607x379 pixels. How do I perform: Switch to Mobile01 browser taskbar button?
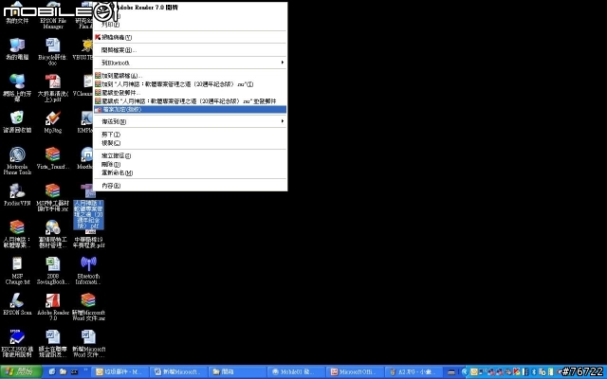click(x=297, y=372)
